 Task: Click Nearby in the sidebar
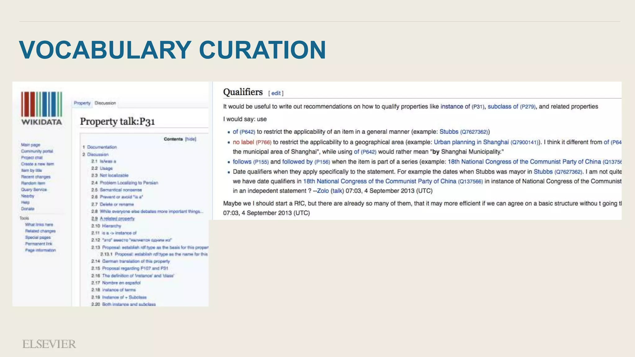point(28,196)
